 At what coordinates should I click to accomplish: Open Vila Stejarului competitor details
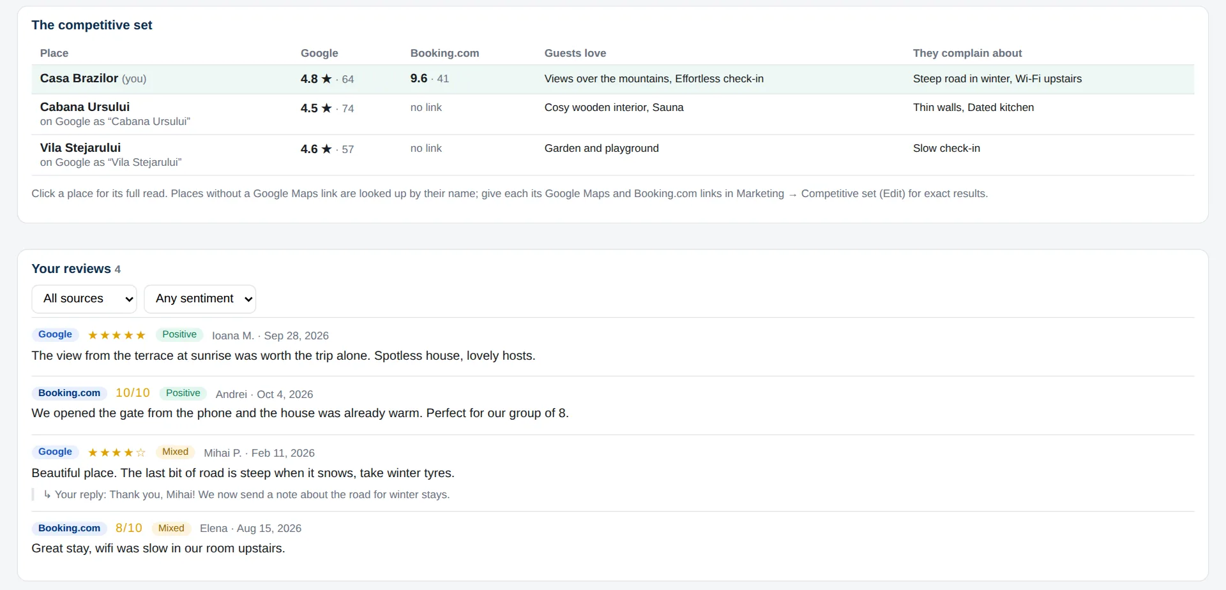pyautogui.click(x=612, y=155)
